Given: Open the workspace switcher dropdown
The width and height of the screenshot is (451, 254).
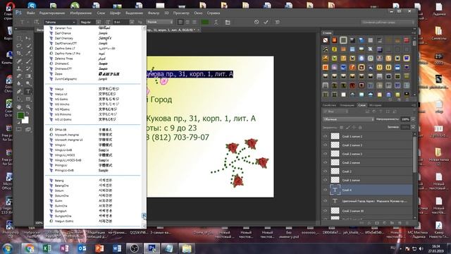Looking at the screenshot, I should click(x=388, y=22).
